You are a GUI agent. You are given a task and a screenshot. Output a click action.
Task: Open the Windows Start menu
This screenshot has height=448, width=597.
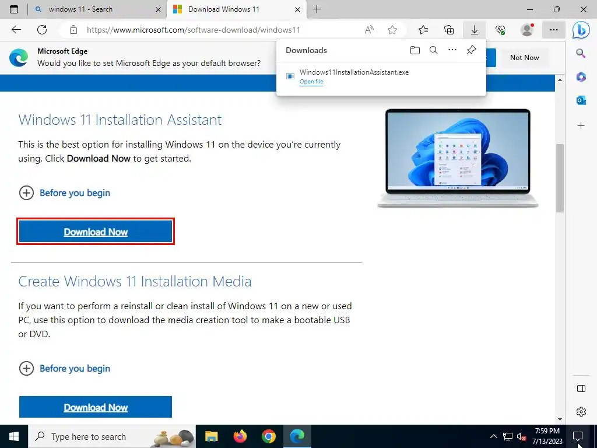pyautogui.click(x=14, y=436)
